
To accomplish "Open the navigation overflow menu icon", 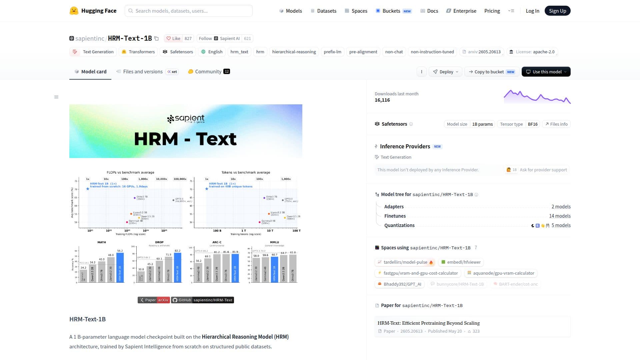I will pos(511,11).
